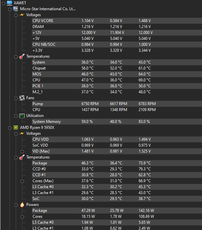Click the XAWET label
202x230 pixels.
(20, 3)
